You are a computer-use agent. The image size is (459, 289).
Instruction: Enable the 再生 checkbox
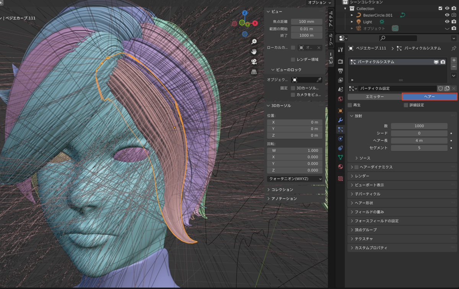point(350,105)
